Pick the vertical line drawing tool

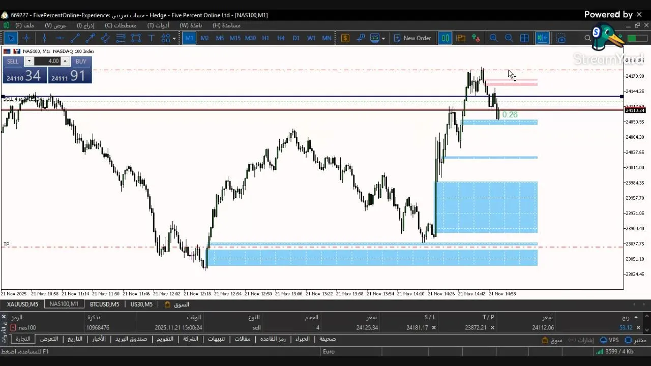(44, 38)
